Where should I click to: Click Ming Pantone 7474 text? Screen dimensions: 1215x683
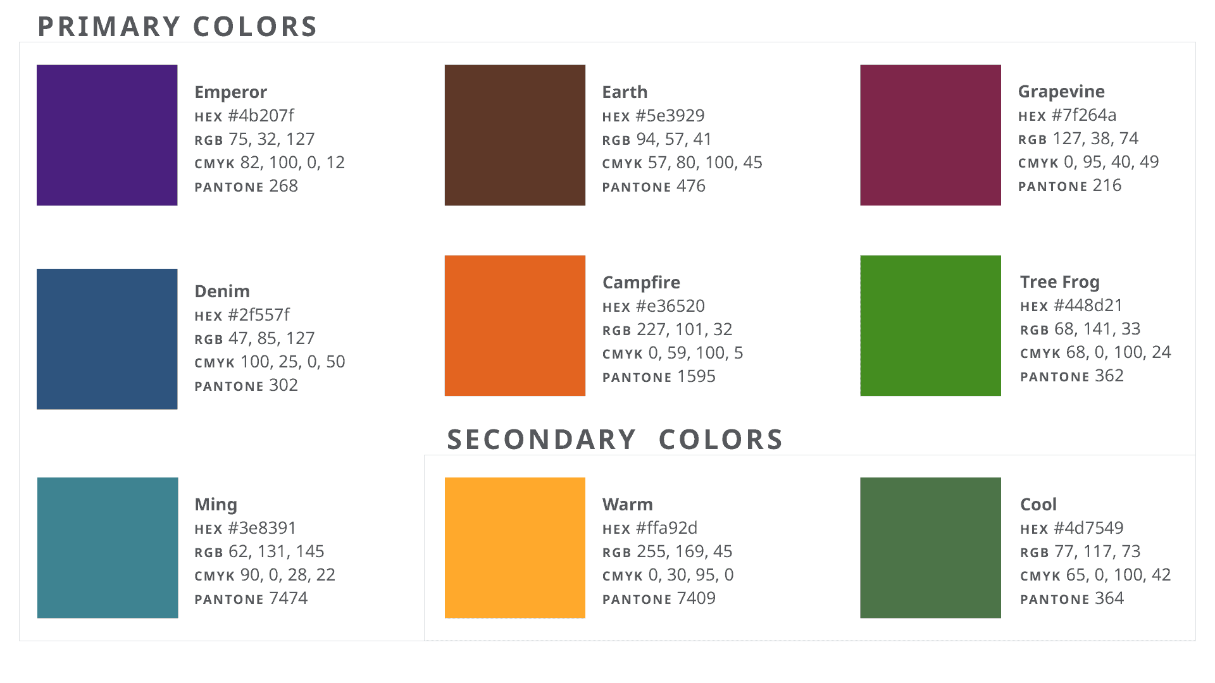251,598
